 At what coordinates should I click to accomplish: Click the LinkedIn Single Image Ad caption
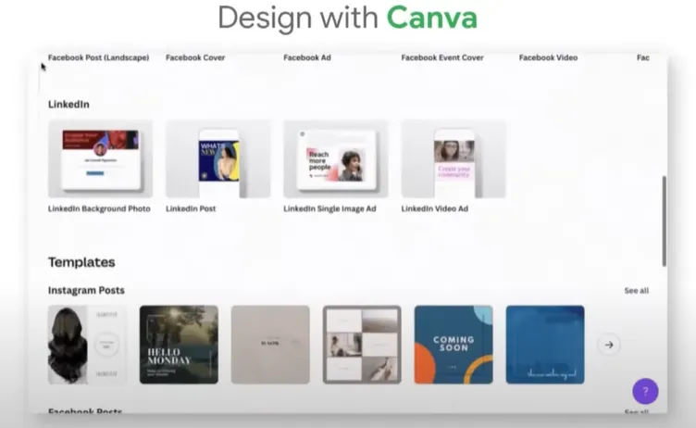[329, 208]
